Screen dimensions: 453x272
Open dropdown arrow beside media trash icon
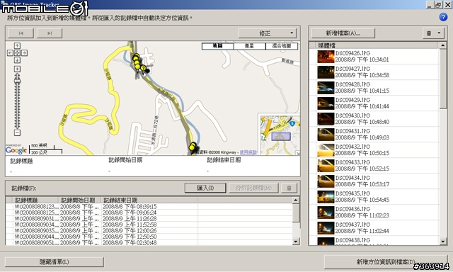pos(439,33)
